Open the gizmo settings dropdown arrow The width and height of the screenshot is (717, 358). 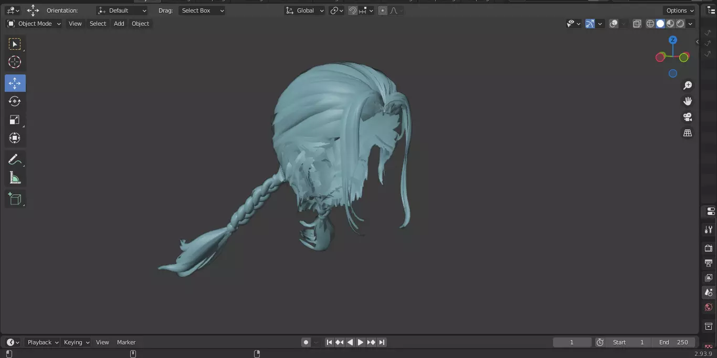600,24
